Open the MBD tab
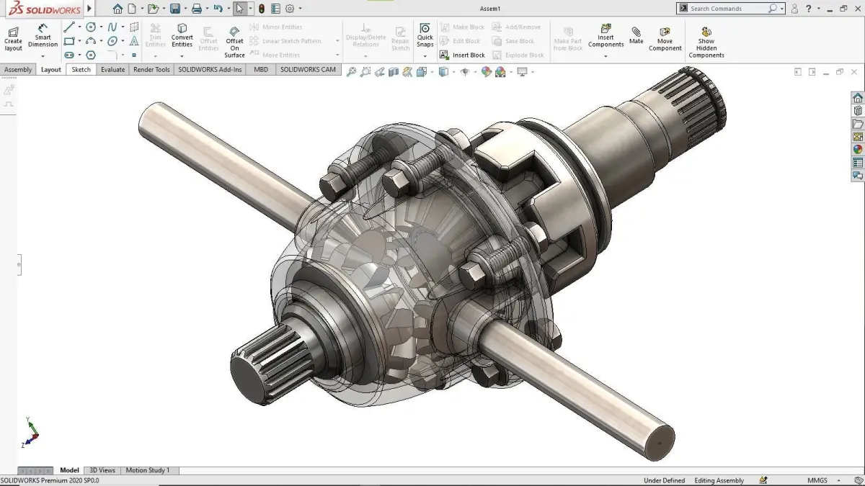Image resolution: width=865 pixels, height=486 pixels. point(261,70)
